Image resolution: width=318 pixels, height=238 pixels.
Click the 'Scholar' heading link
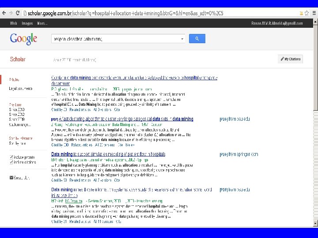click(18, 59)
